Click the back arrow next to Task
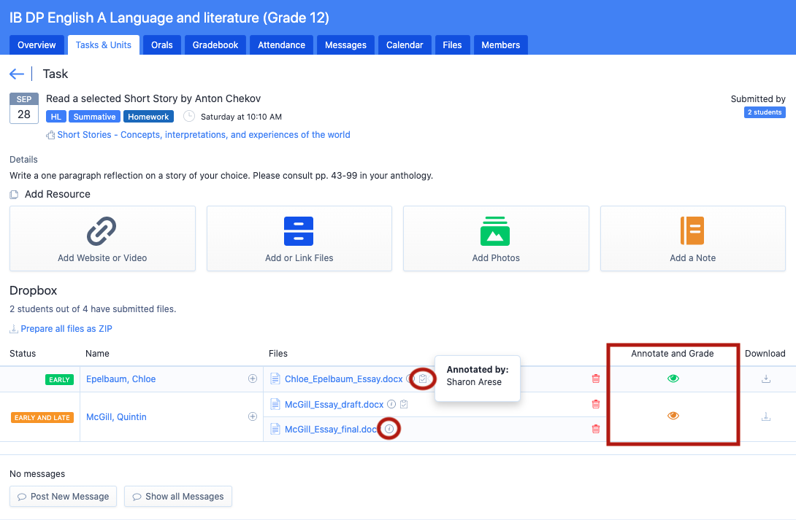Screen dimensions: 796x520 click(x=17, y=74)
